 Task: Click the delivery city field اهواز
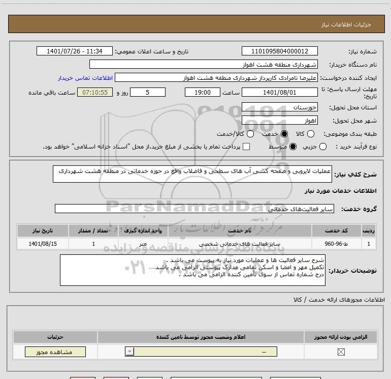click(x=279, y=121)
